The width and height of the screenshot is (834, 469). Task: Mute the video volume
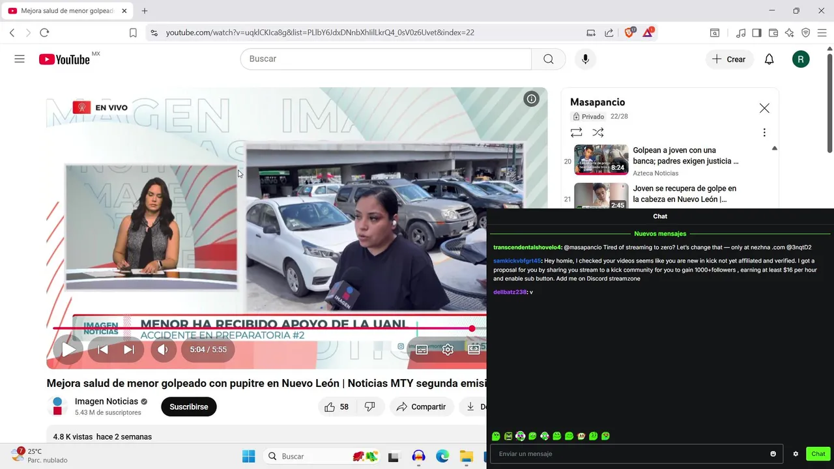pos(163,350)
